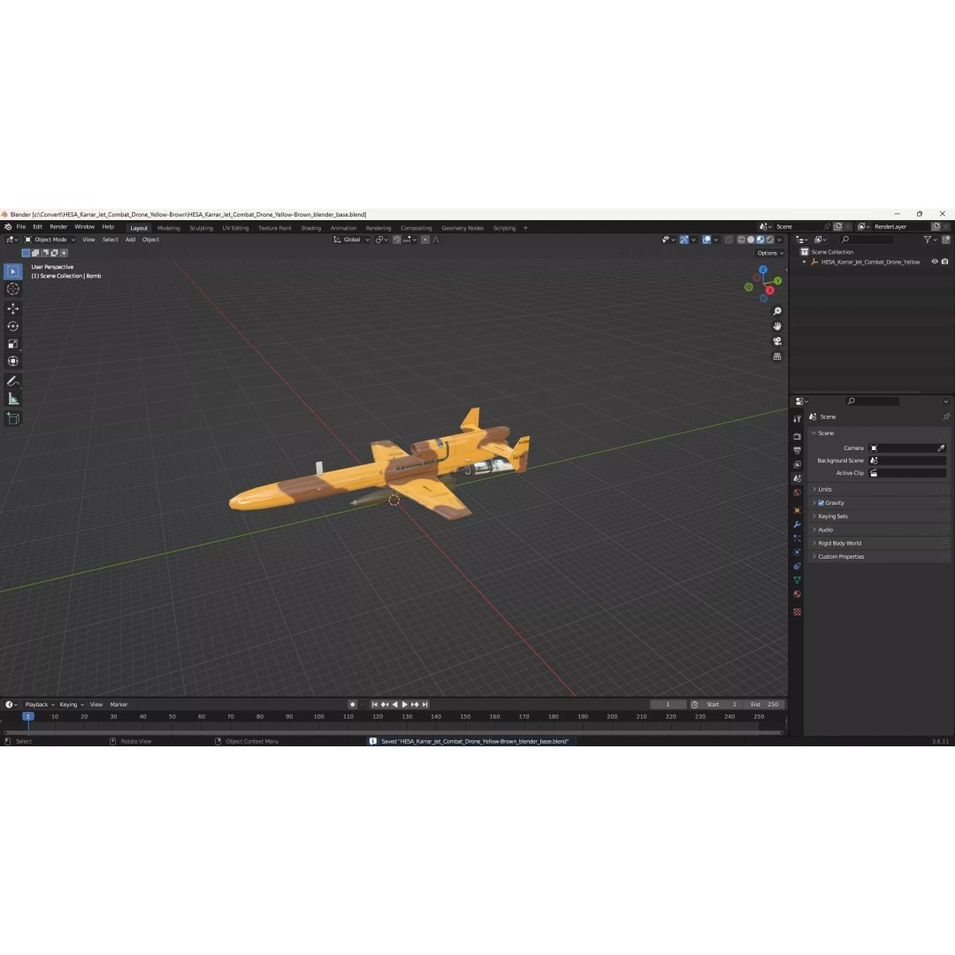Jump to the timeline end frame
955x955 pixels.
[x=425, y=705]
